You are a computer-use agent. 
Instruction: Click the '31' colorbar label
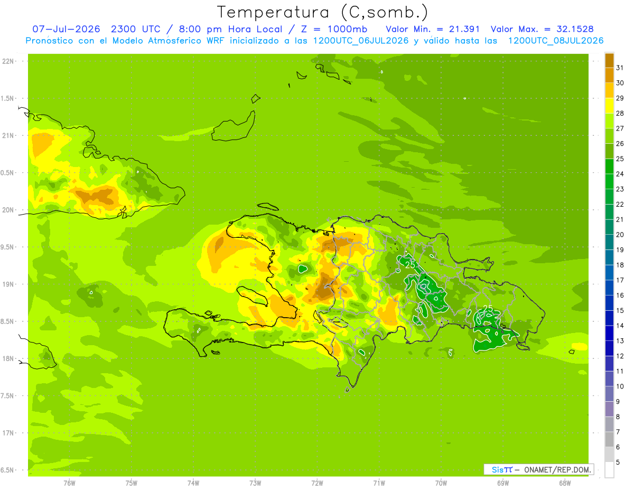click(x=620, y=68)
